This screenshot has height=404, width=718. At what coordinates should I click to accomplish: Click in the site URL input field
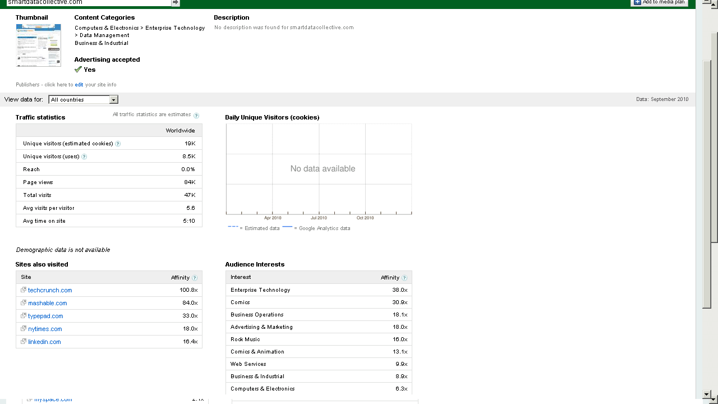(x=87, y=3)
